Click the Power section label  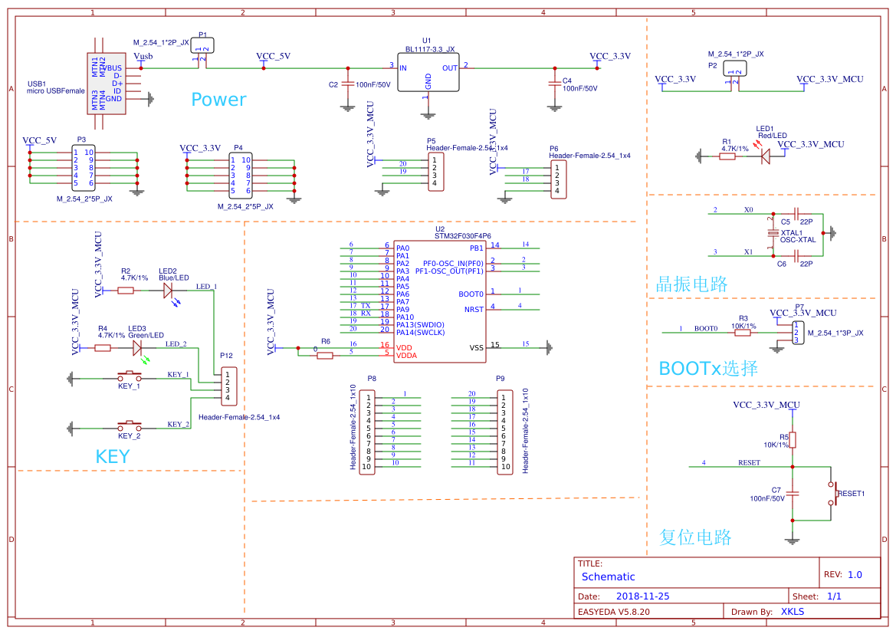[218, 99]
